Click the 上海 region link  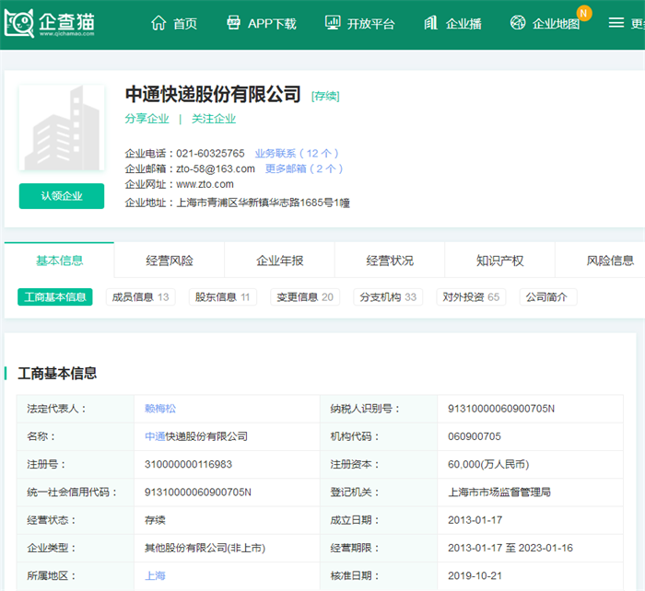pos(155,575)
